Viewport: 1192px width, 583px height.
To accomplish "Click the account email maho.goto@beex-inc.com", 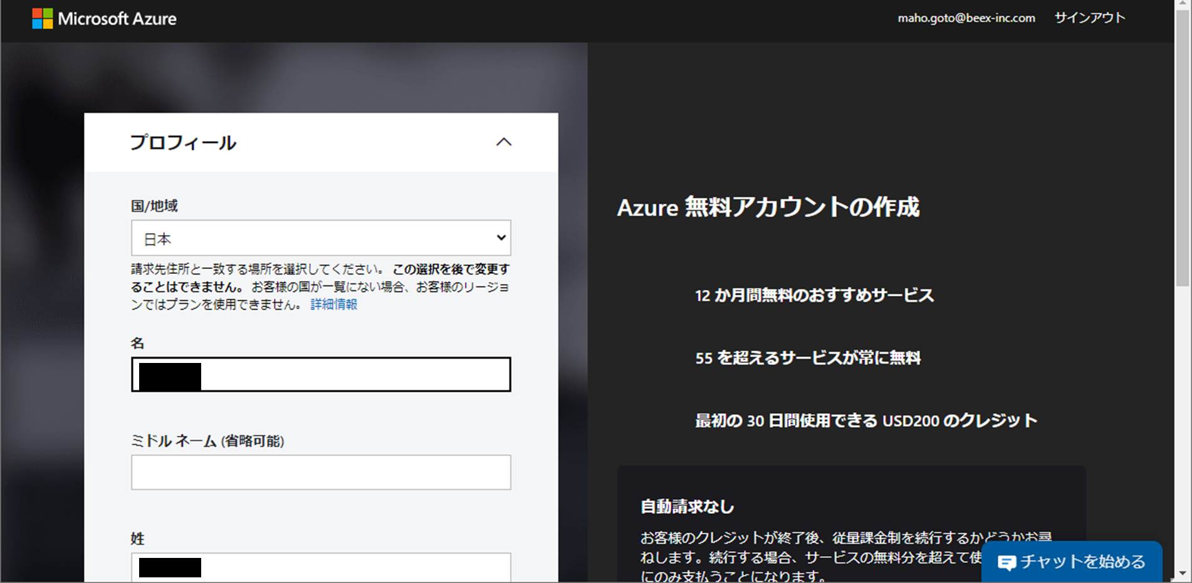I will point(966,18).
